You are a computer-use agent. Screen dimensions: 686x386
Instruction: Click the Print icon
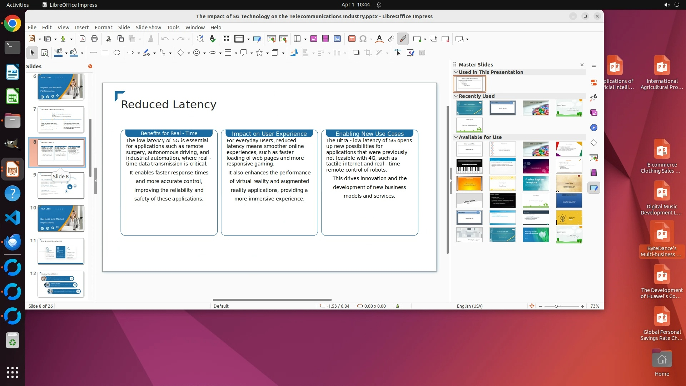[x=94, y=39]
